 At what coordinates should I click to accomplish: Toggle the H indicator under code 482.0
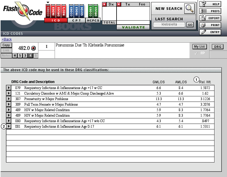14,56
